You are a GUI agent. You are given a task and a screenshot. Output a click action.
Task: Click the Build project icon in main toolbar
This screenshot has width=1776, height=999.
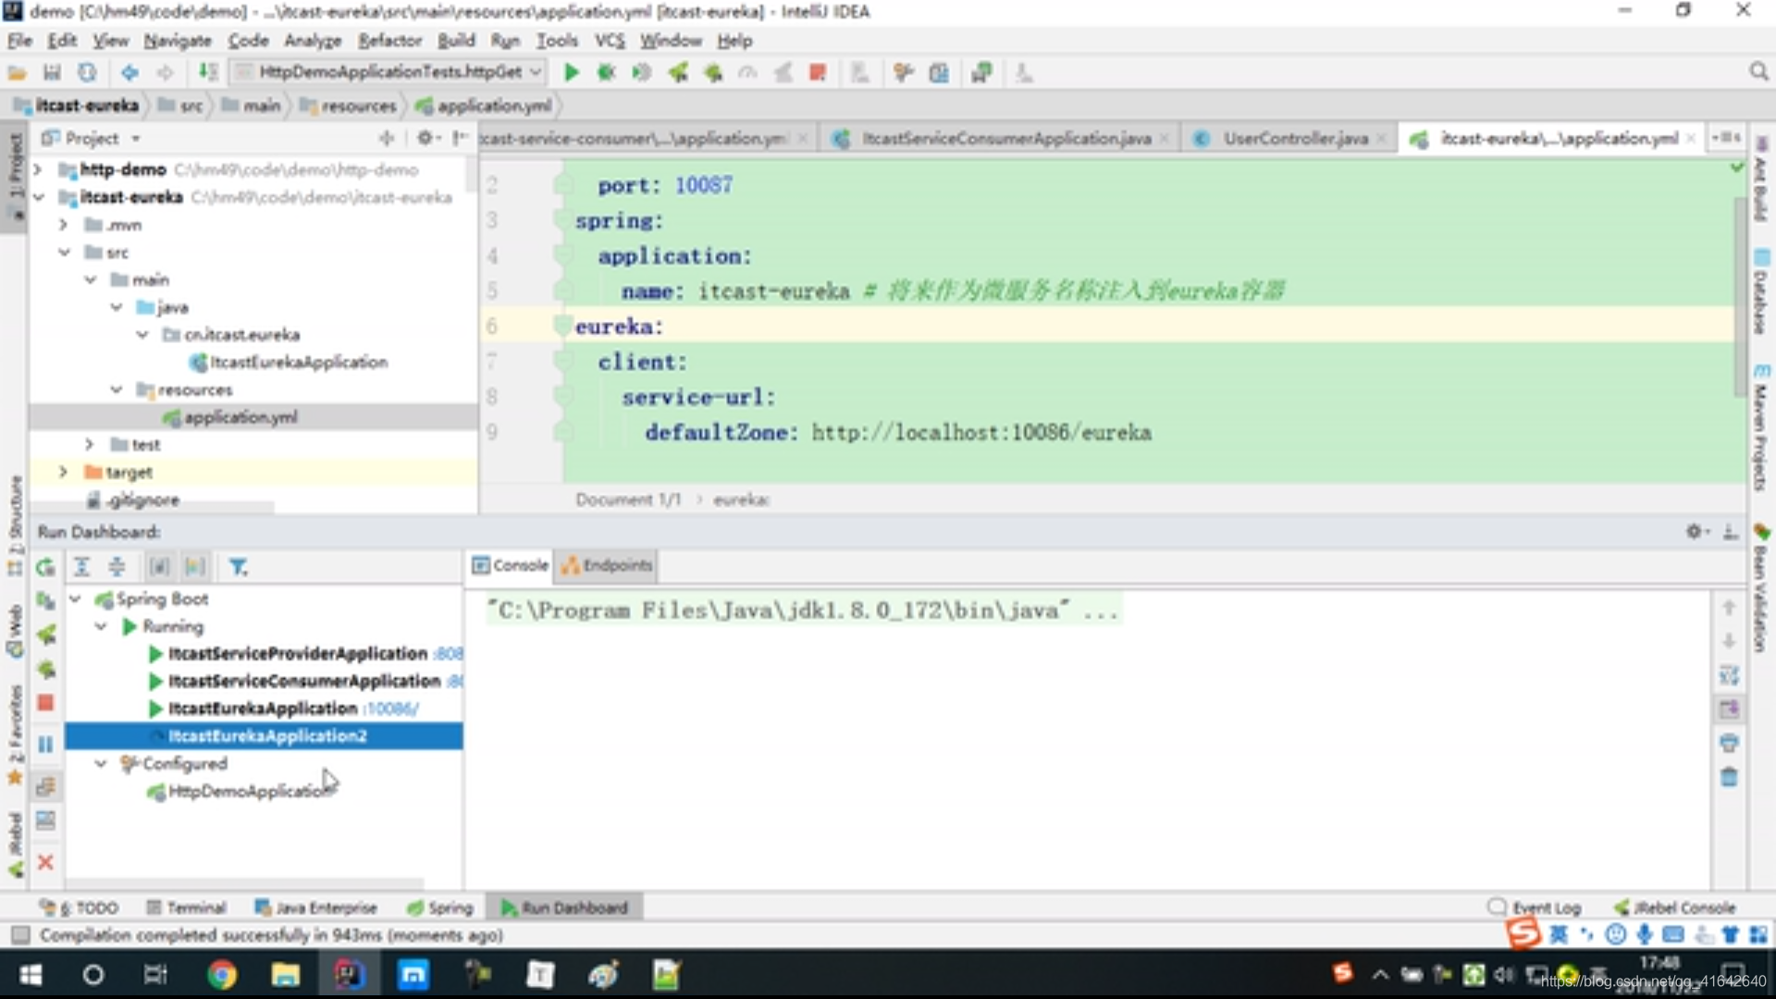click(x=208, y=72)
